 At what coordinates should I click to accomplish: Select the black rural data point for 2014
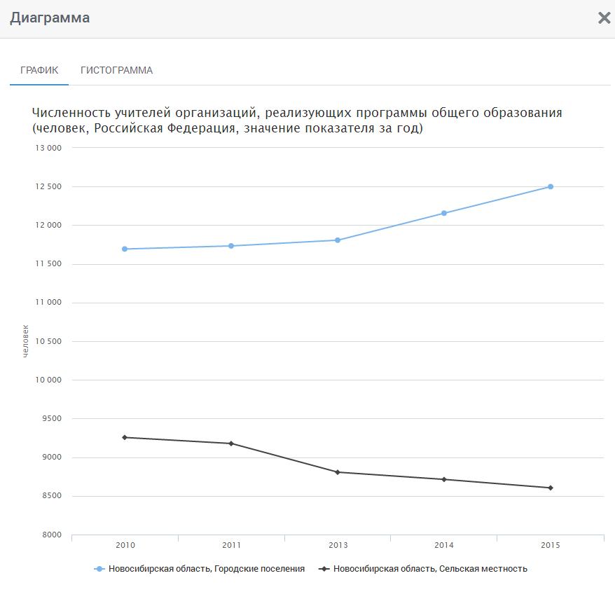[x=444, y=479]
